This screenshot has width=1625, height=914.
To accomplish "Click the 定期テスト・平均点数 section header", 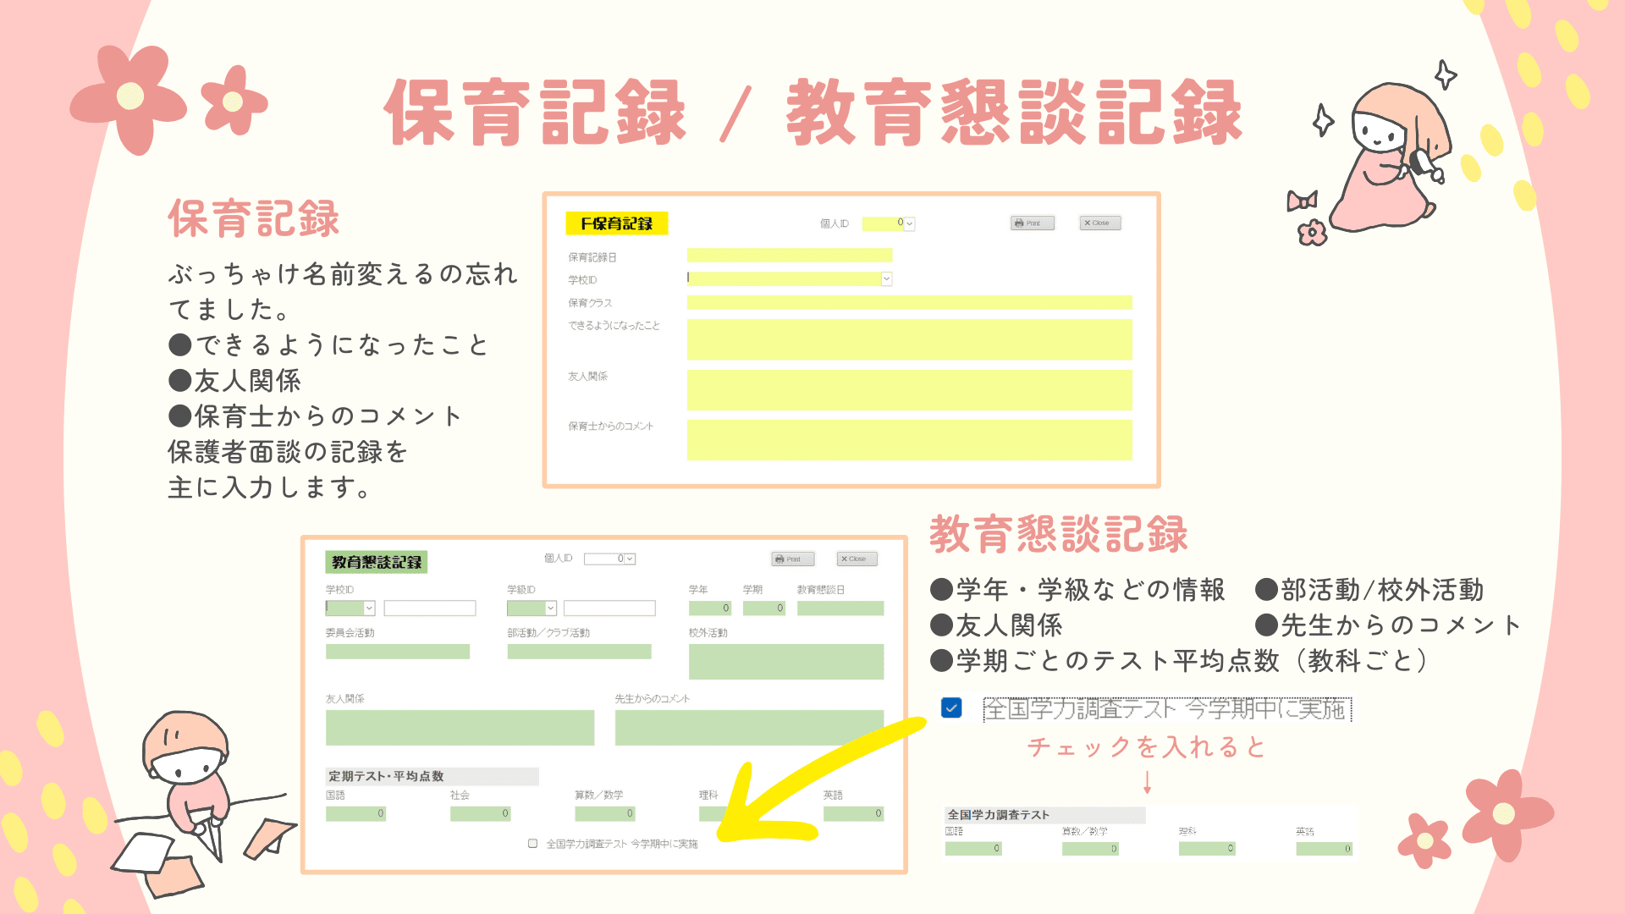I will click(x=432, y=776).
